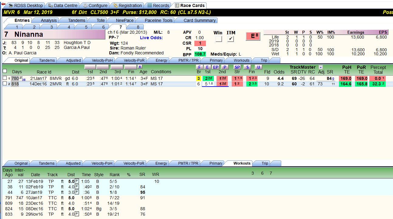Open Configure via its gear icon
The width and height of the screenshot is (393, 219).
tap(85, 5)
